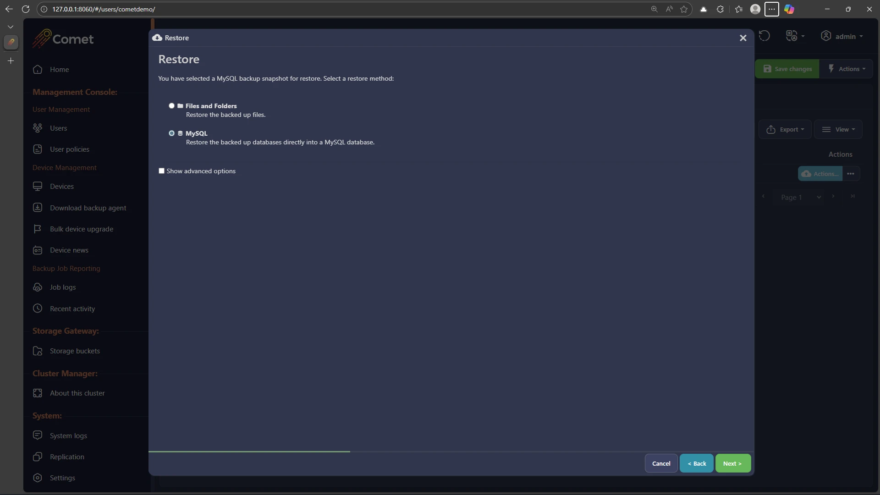
Task: Click the Replication icon
Action: pyautogui.click(x=38, y=457)
